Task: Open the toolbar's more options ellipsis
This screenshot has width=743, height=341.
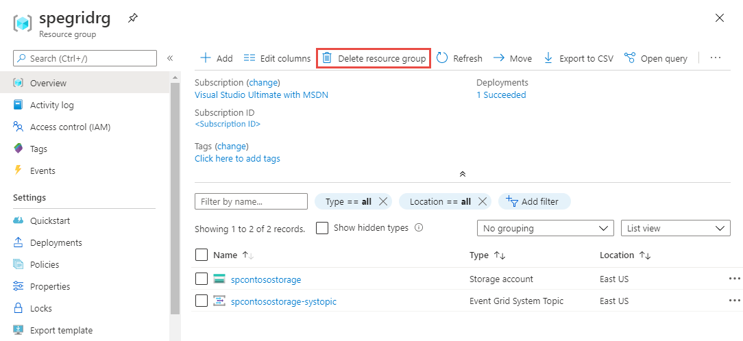Action: click(716, 58)
